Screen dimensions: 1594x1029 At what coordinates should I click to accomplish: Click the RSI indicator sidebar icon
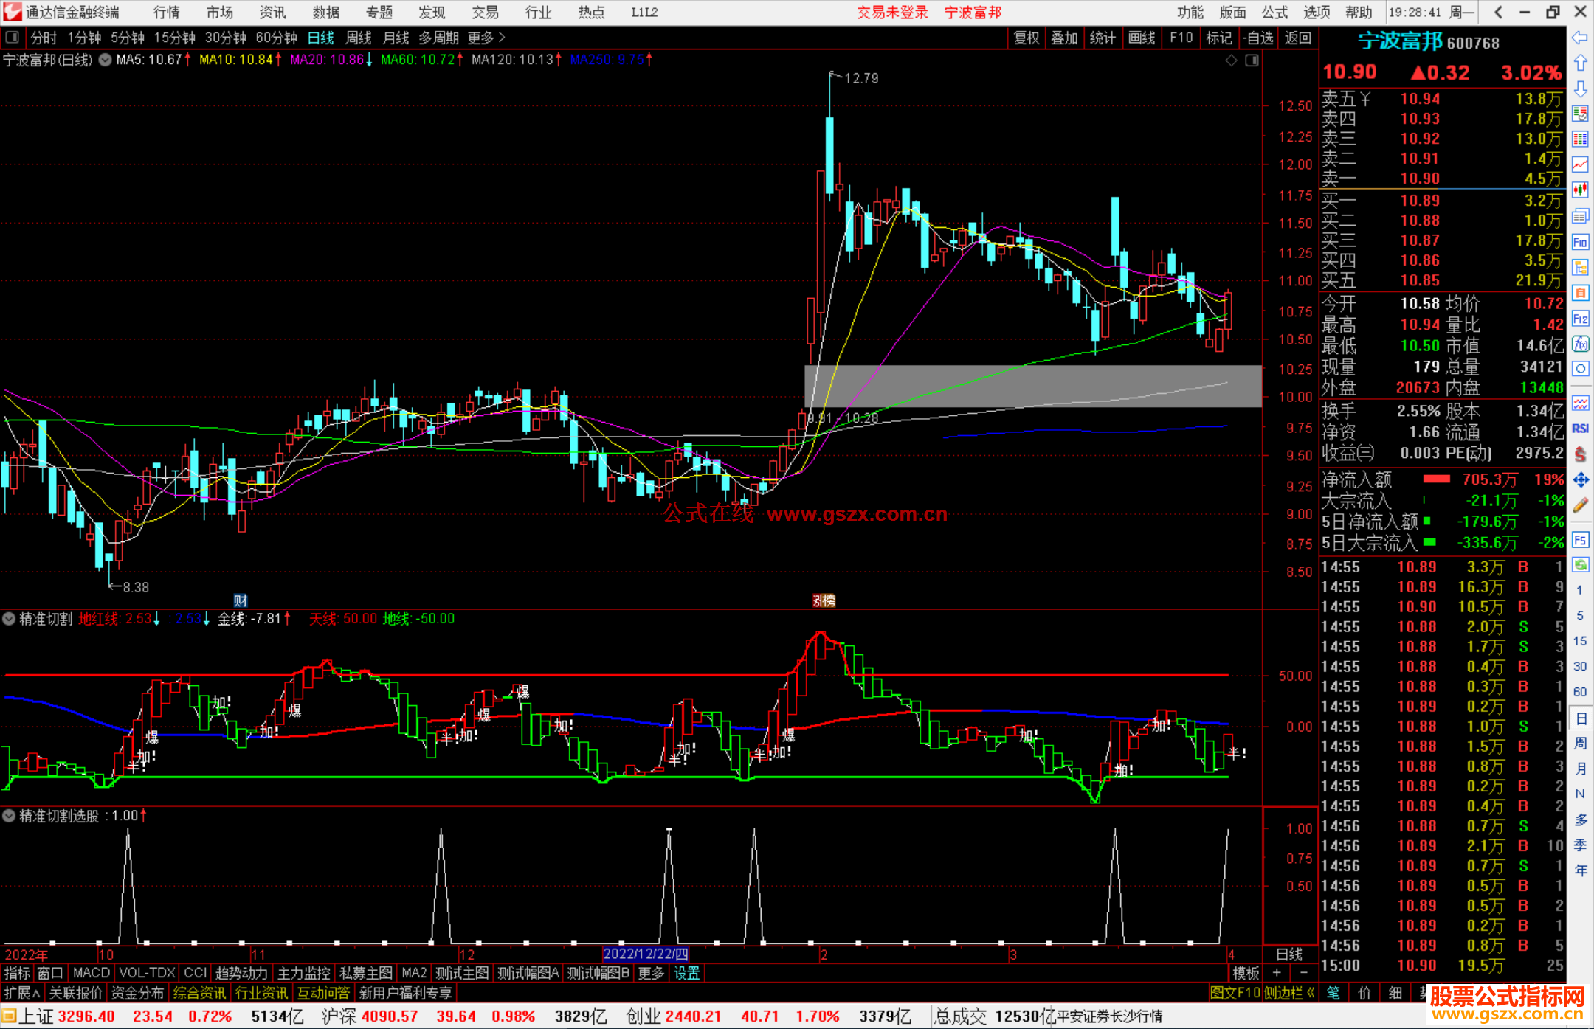1580,429
